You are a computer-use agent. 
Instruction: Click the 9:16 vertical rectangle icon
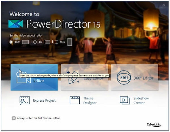tap(69, 42)
